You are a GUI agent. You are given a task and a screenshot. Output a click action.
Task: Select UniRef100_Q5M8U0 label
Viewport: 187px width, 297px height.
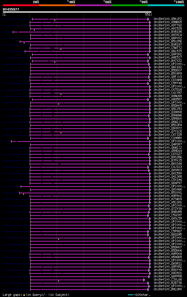click(168, 119)
